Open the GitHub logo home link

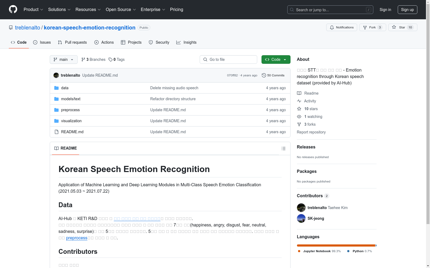pyautogui.click(x=13, y=9)
